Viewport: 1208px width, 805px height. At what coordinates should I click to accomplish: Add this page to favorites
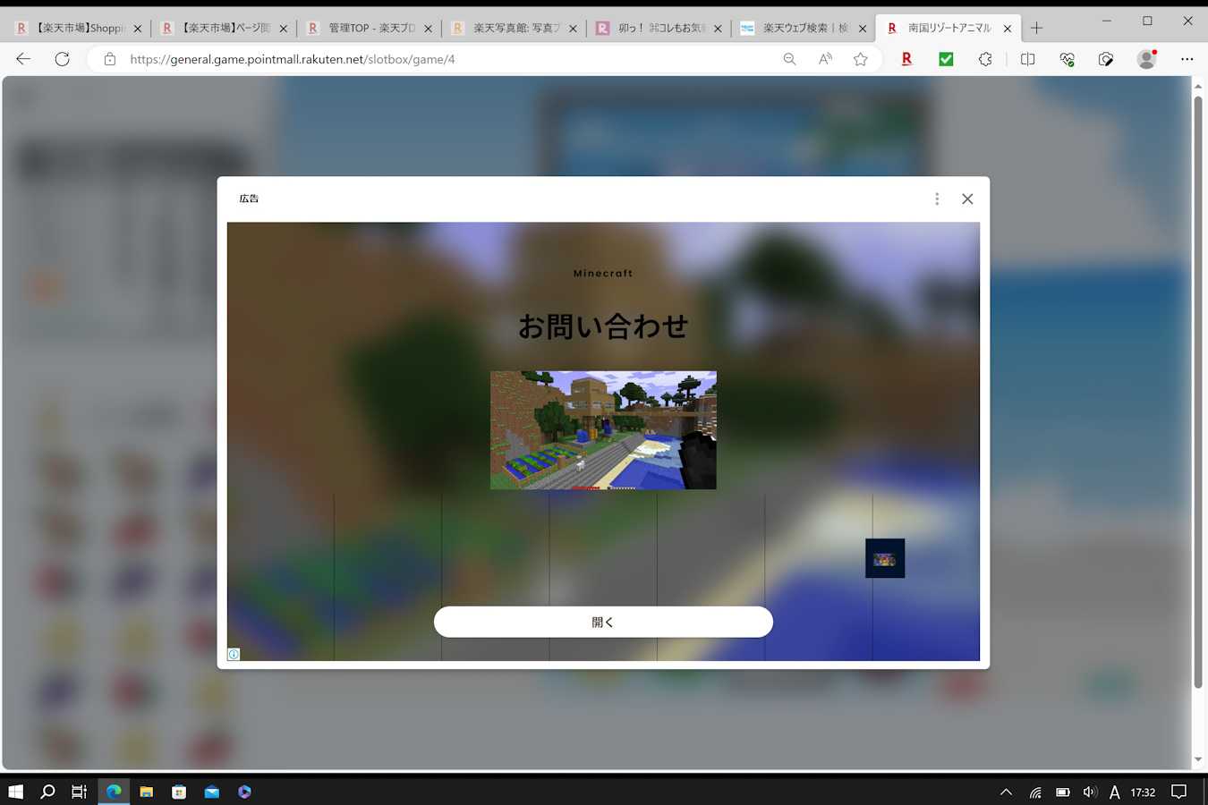click(x=860, y=59)
